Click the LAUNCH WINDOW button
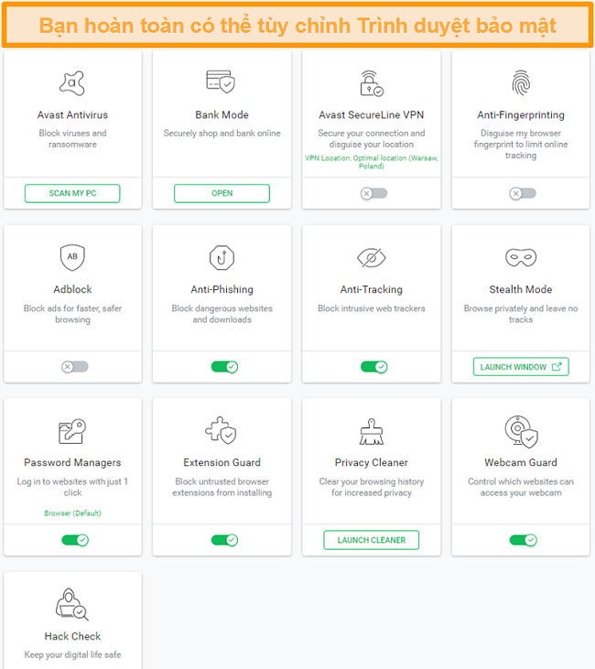 coord(521,366)
